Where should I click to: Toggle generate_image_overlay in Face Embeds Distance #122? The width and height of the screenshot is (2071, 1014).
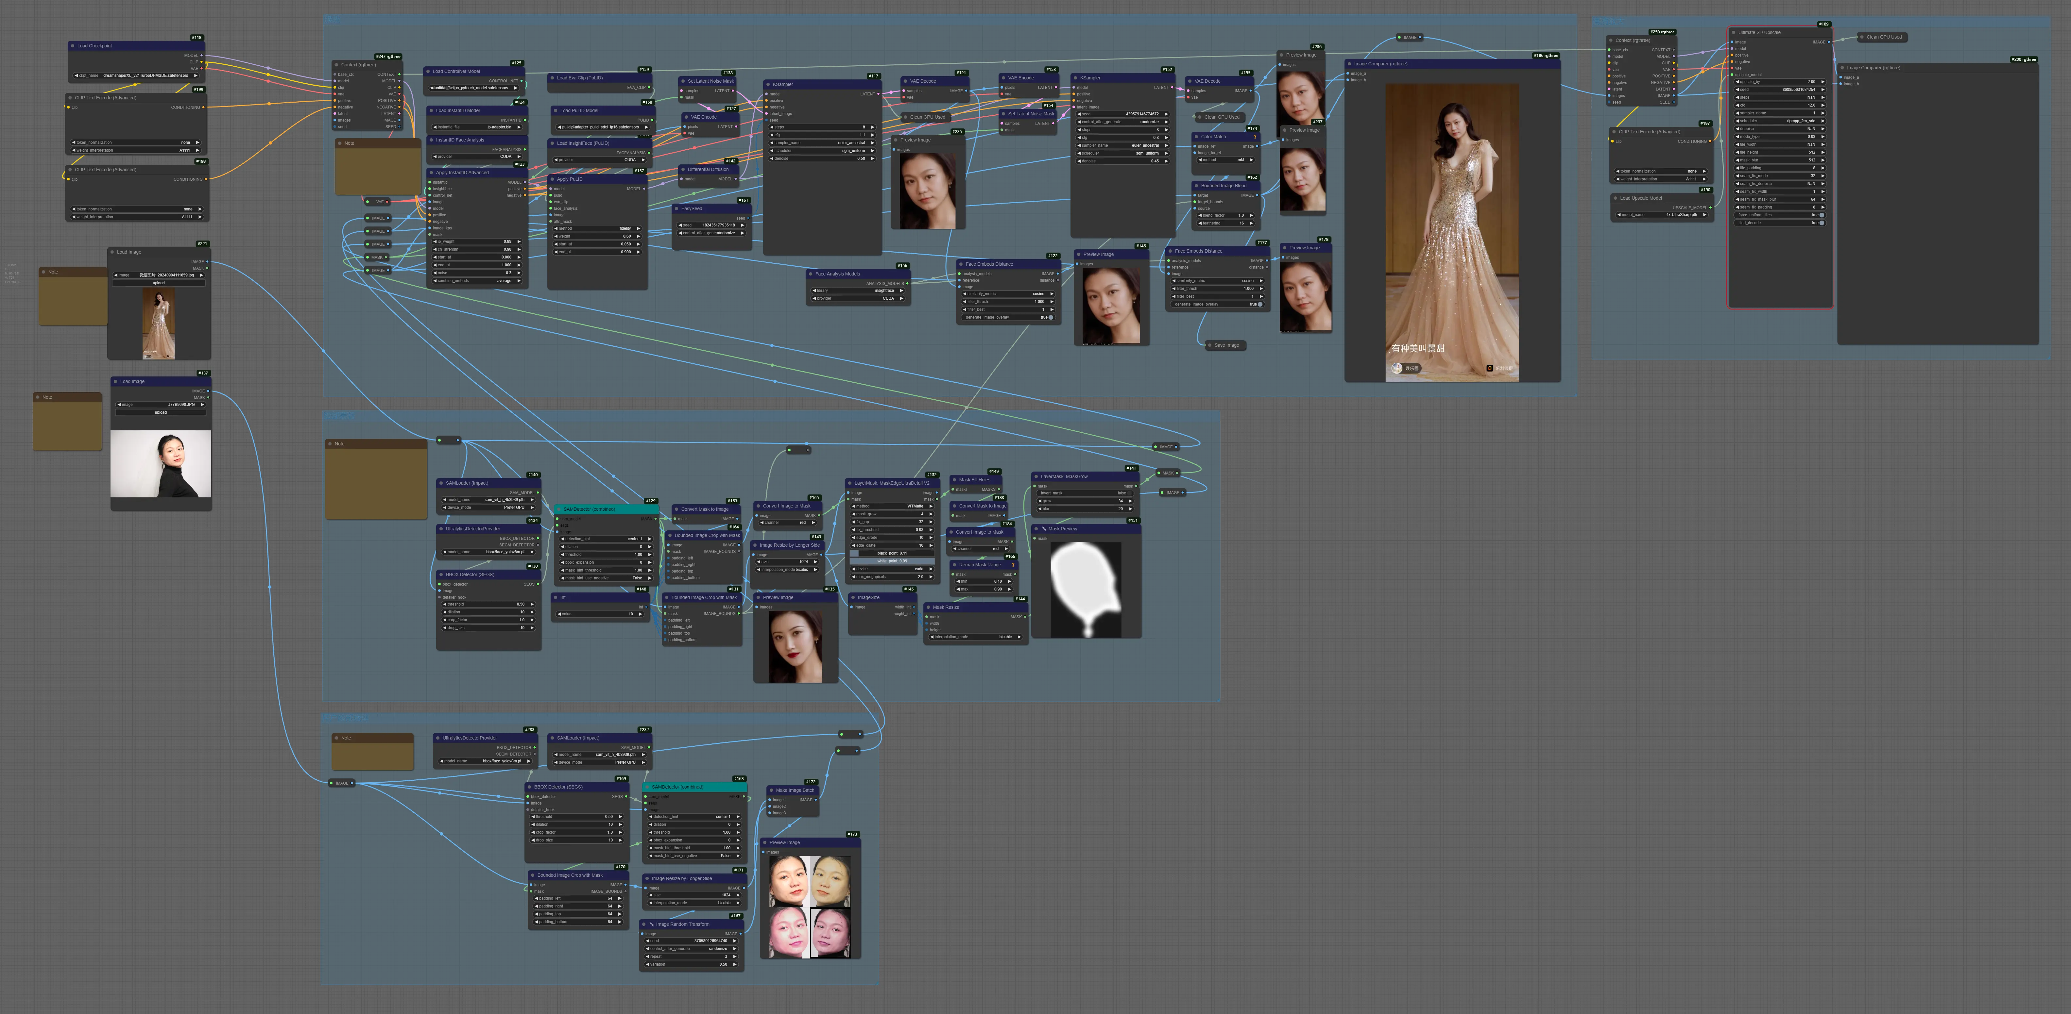[x=1008, y=317]
